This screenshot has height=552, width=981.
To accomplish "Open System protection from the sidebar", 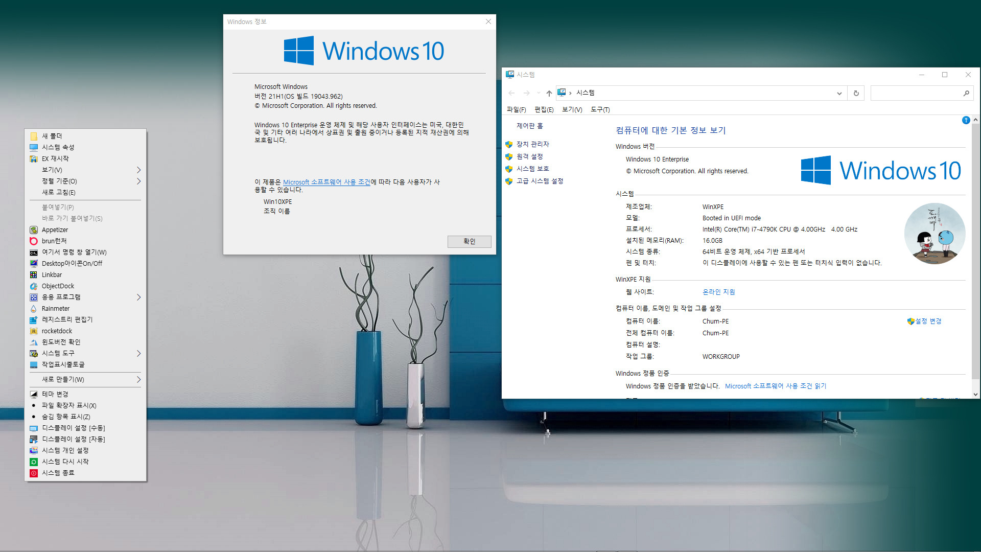I will [532, 169].
